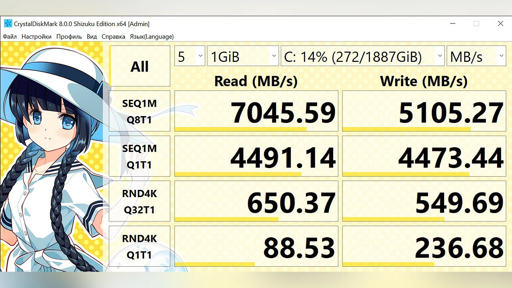Open the Файл menu
Image resolution: width=512 pixels, height=288 pixels.
[10, 37]
